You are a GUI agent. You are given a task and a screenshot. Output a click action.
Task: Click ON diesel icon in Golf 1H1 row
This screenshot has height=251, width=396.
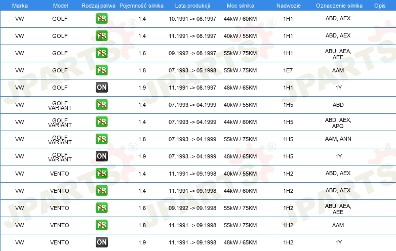pyautogui.click(x=101, y=87)
